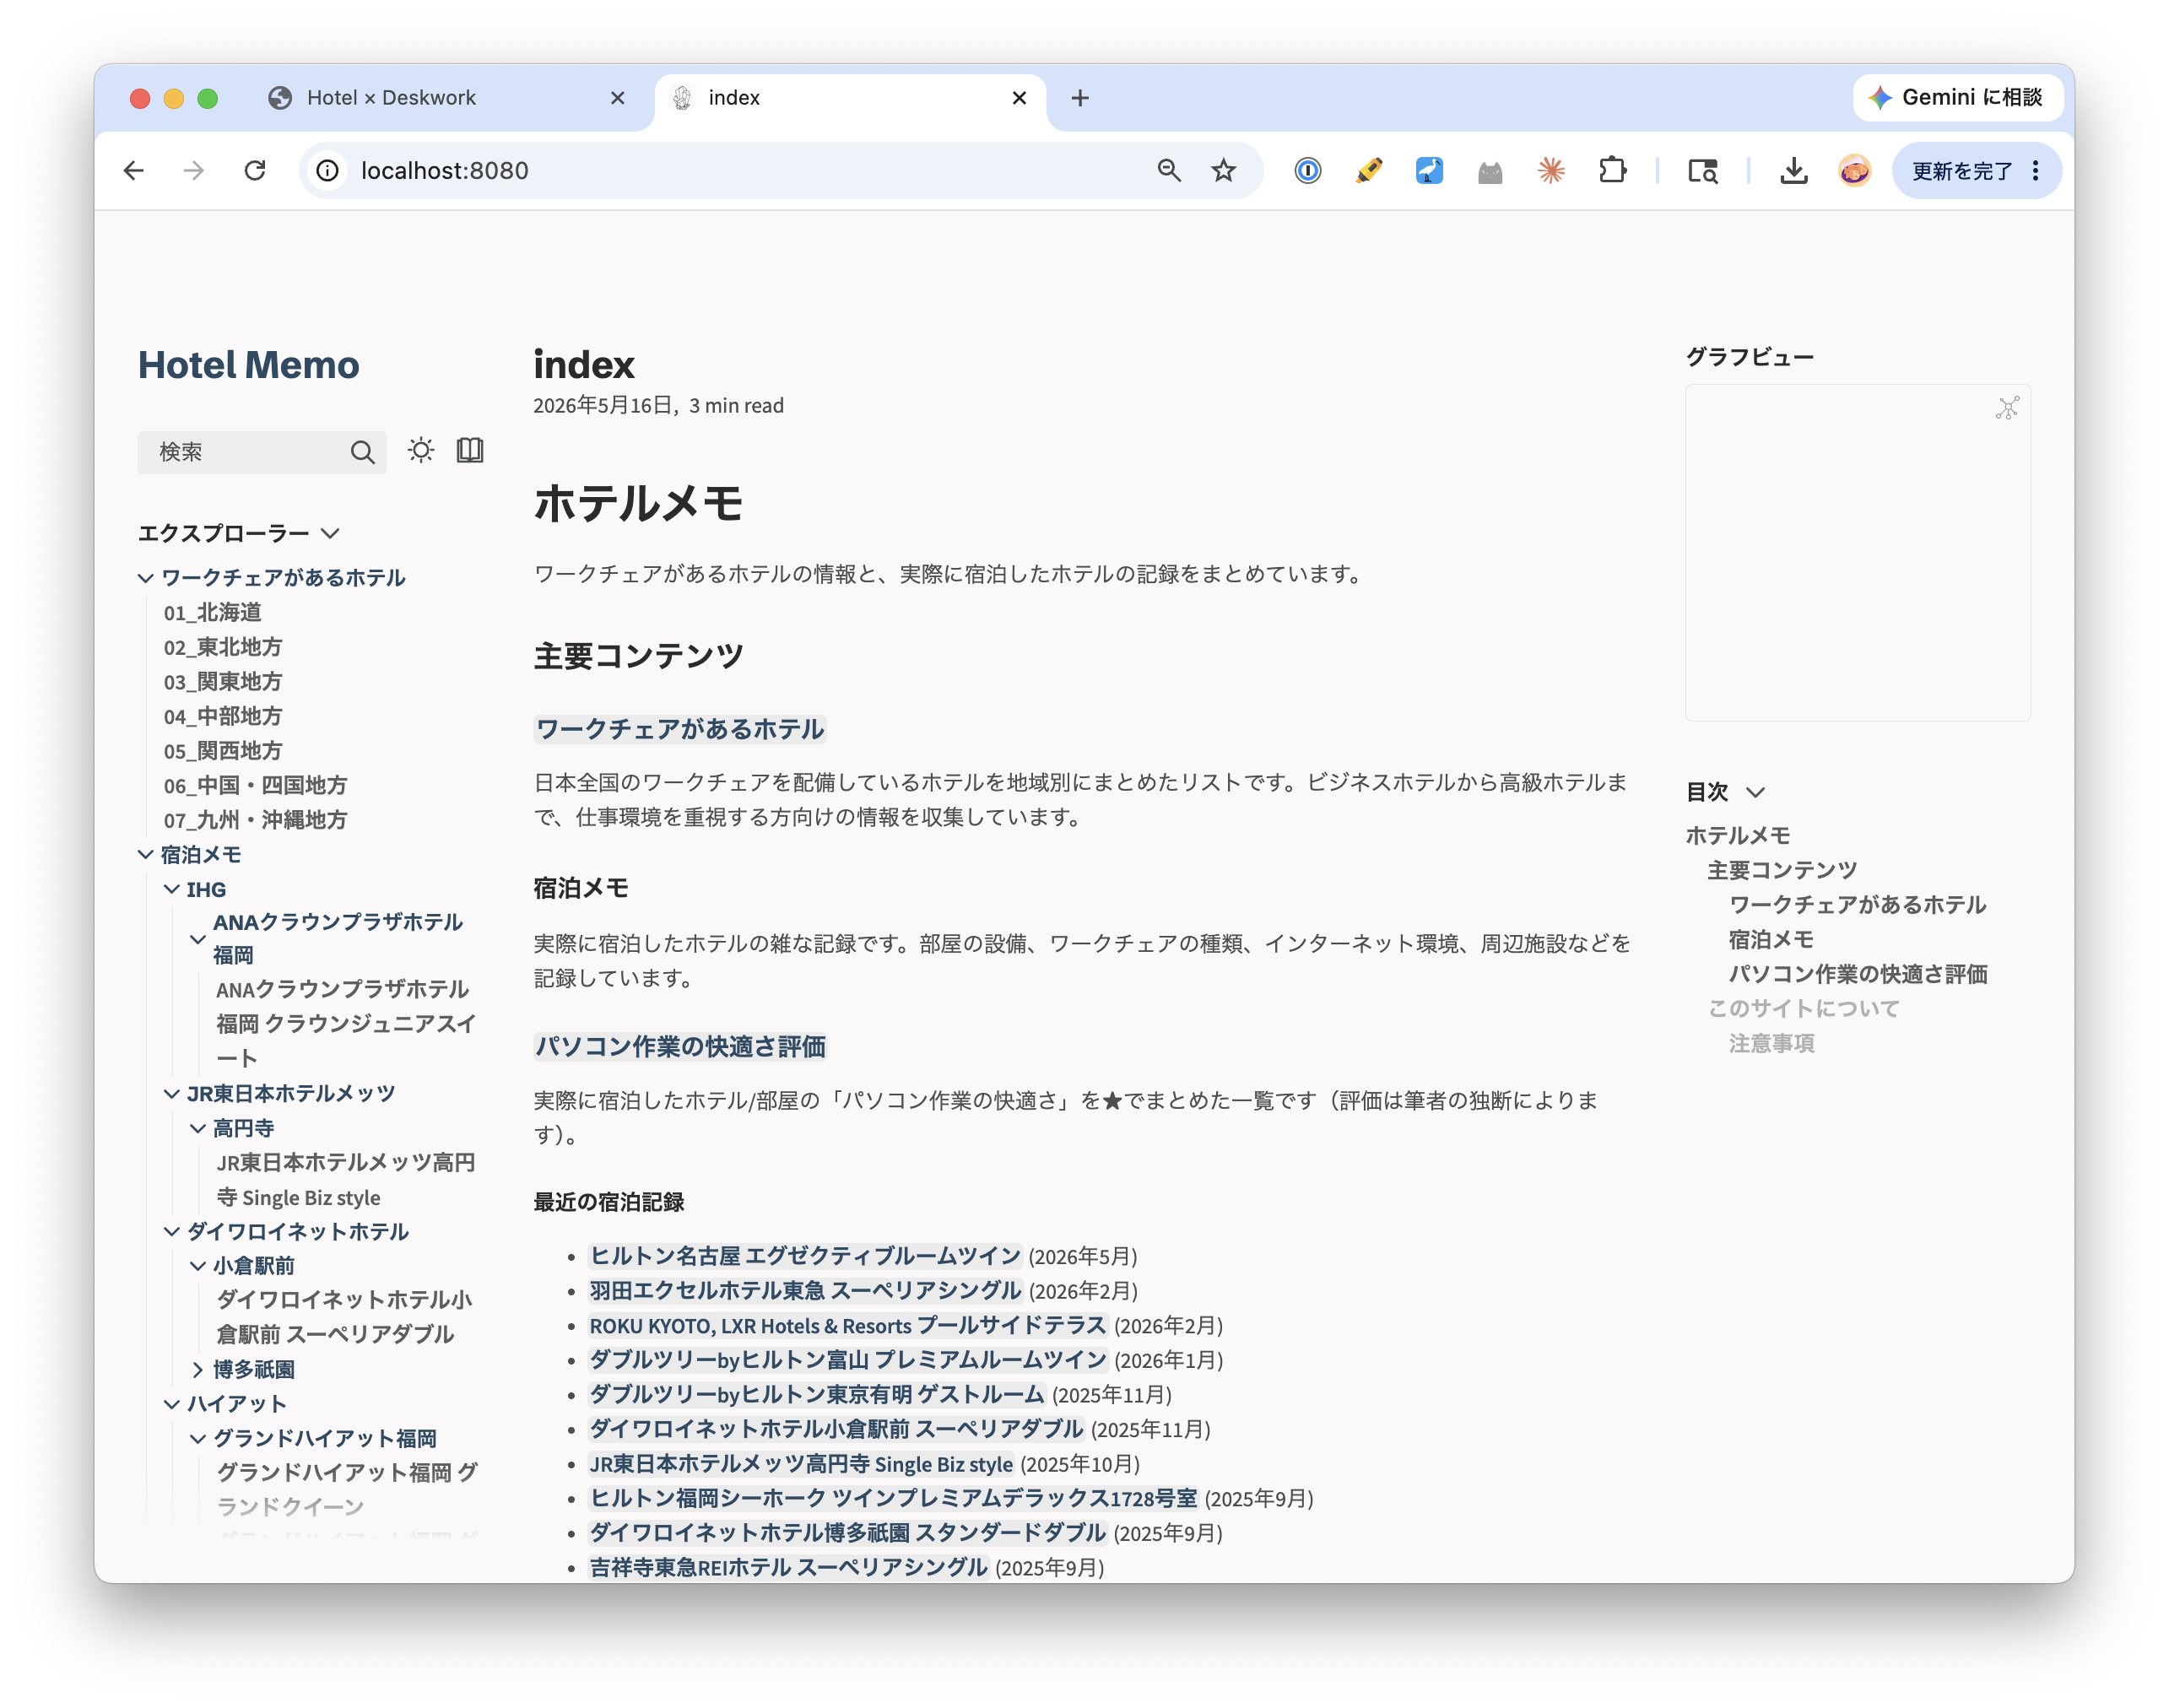Open the Extensions puzzle-piece menu

1612,171
